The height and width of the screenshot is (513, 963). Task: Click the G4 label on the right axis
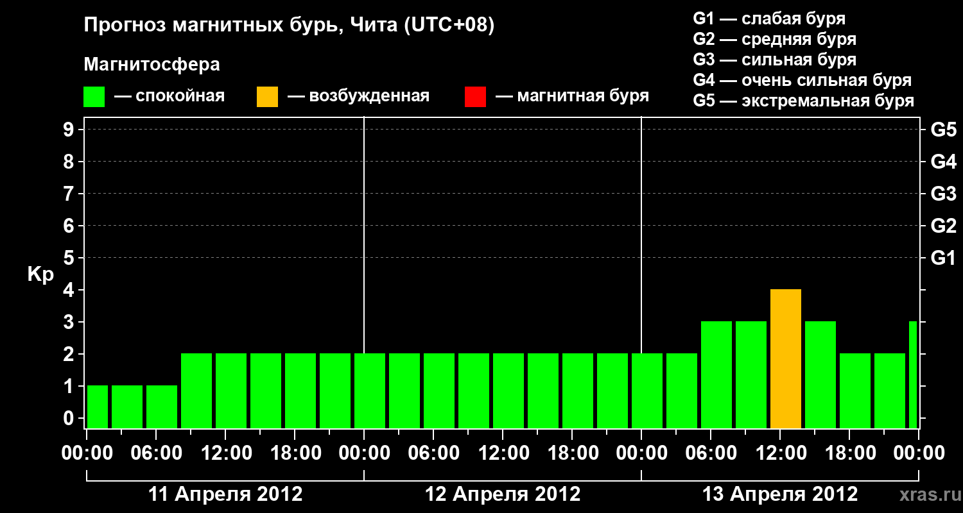(x=944, y=162)
